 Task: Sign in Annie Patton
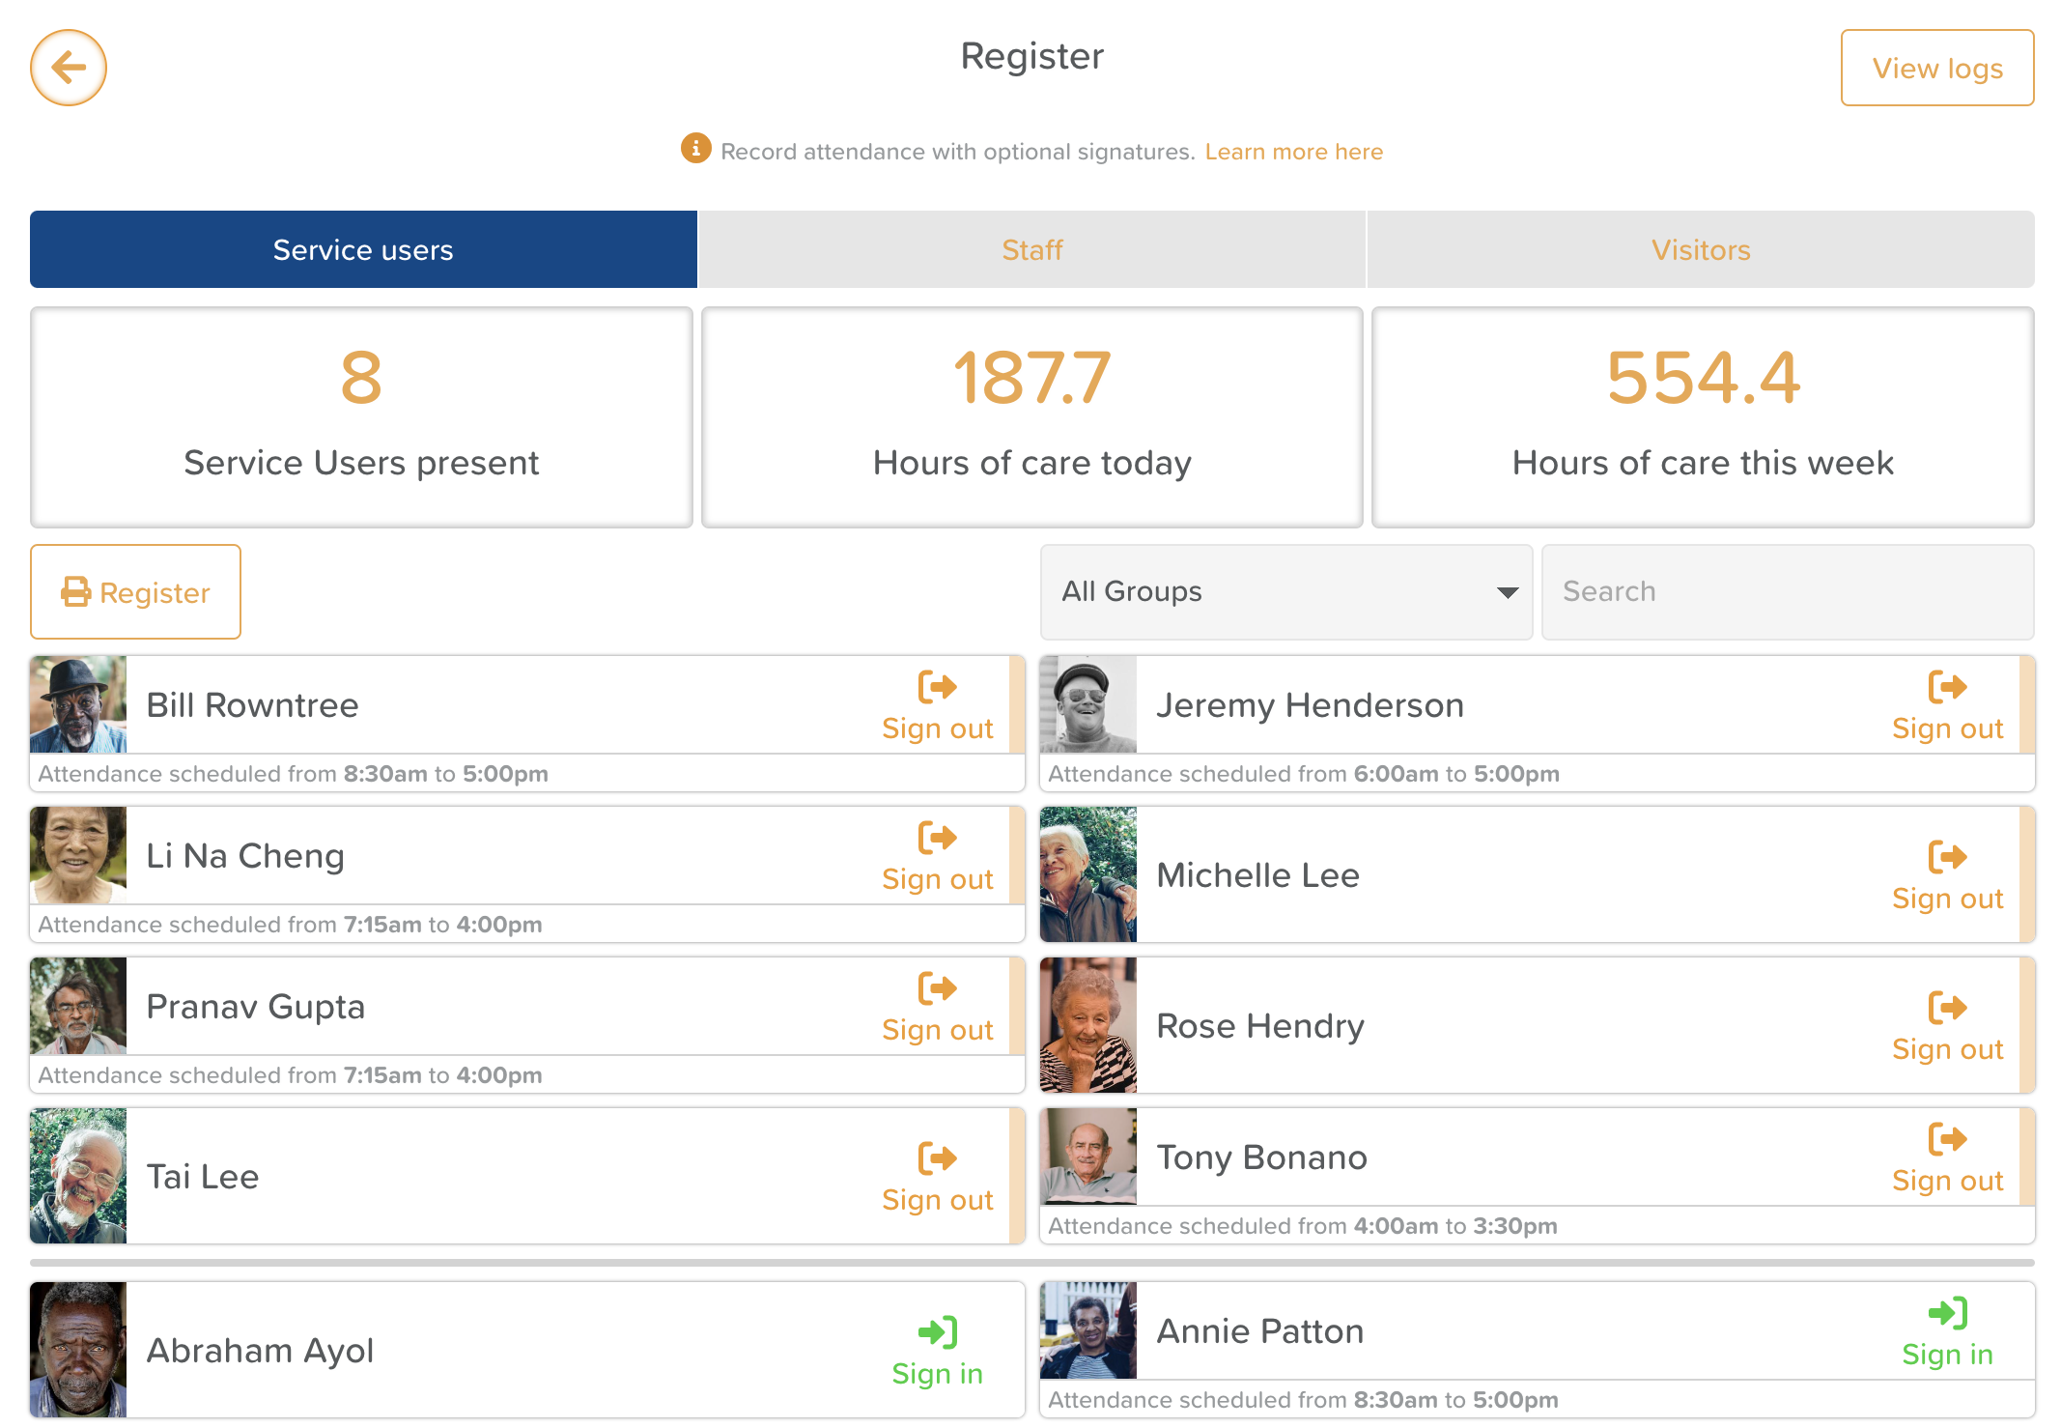[1947, 1332]
